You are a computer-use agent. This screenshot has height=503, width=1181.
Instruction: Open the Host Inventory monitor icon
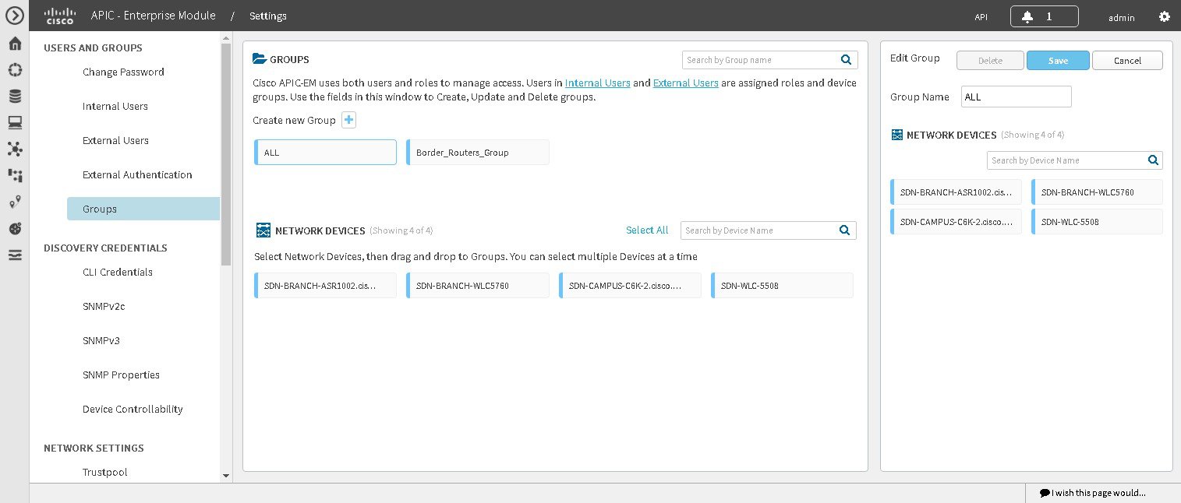pyautogui.click(x=15, y=122)
